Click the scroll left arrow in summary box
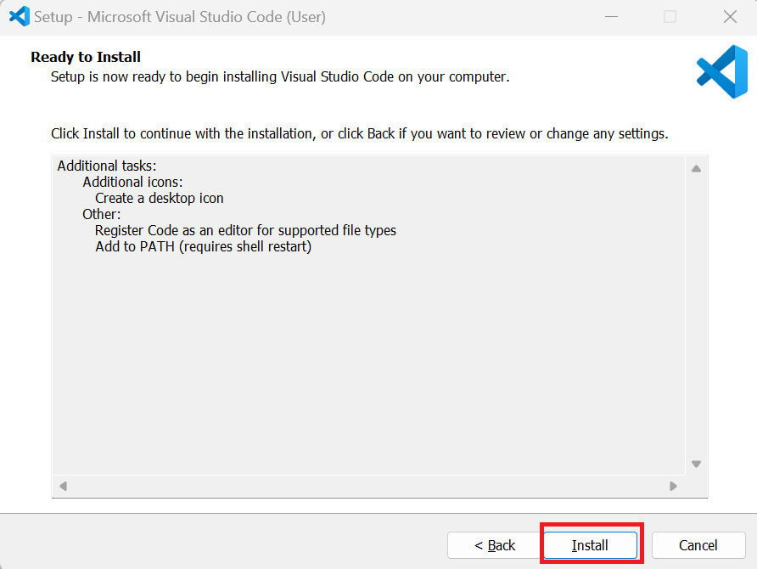Viewport: 757px width, 569px height. click(x=63, y=486)
